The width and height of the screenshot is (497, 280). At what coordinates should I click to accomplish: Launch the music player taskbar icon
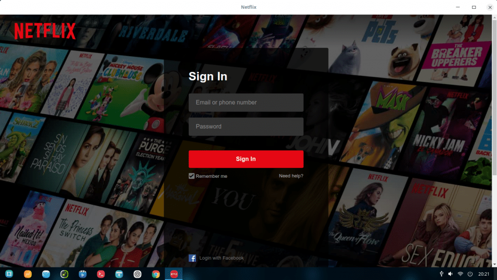click(65, 274)
